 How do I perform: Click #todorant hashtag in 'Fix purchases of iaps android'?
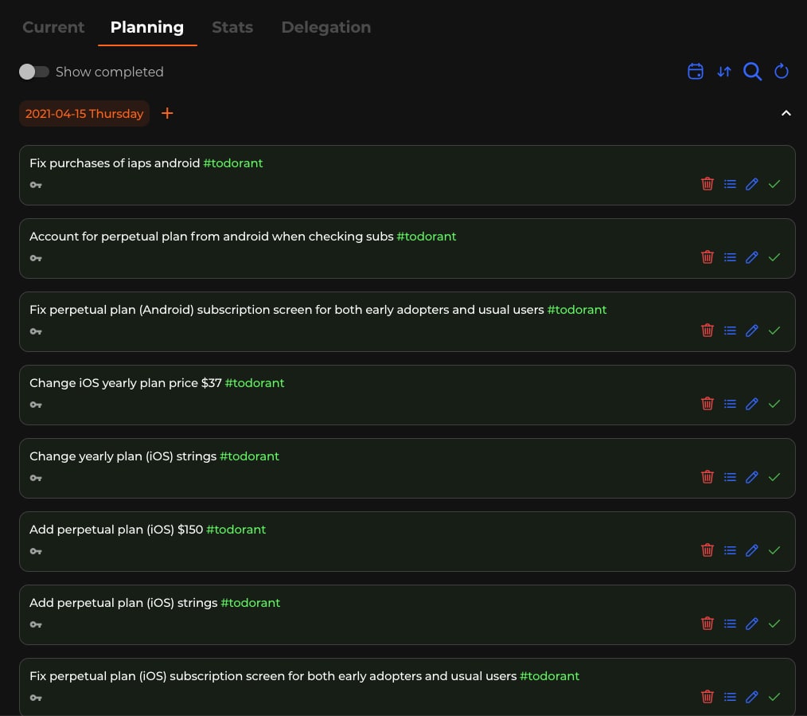pos(233,163)
